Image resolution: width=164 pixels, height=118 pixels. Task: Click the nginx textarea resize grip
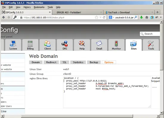150,106
